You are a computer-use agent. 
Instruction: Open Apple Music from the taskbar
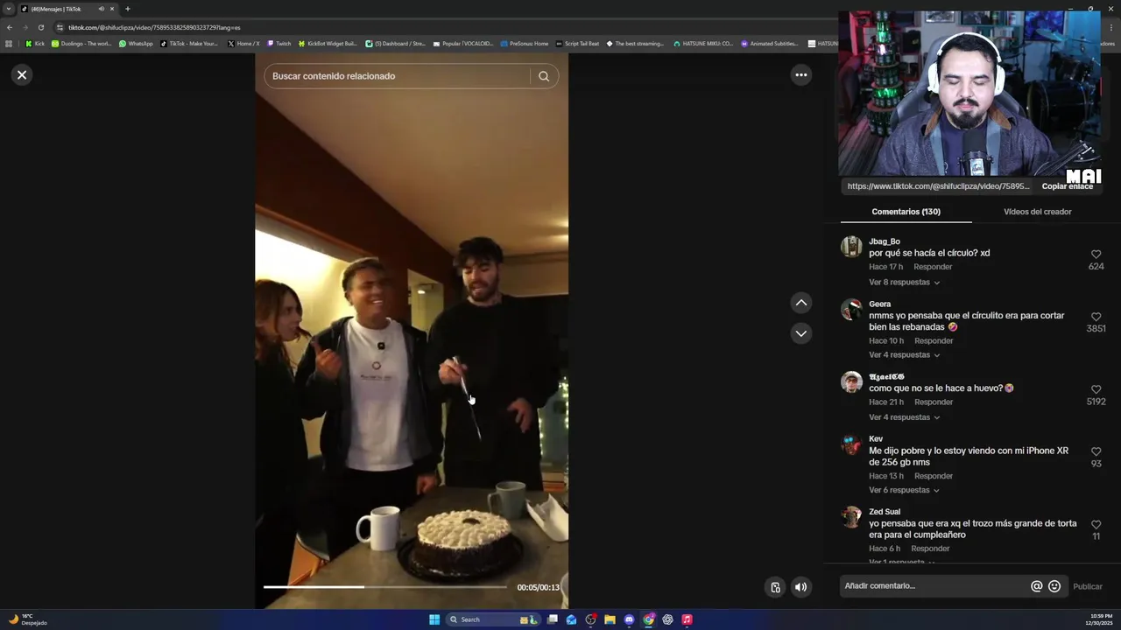687,619
